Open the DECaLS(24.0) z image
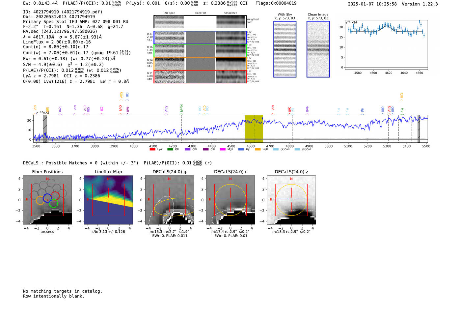 291,200
